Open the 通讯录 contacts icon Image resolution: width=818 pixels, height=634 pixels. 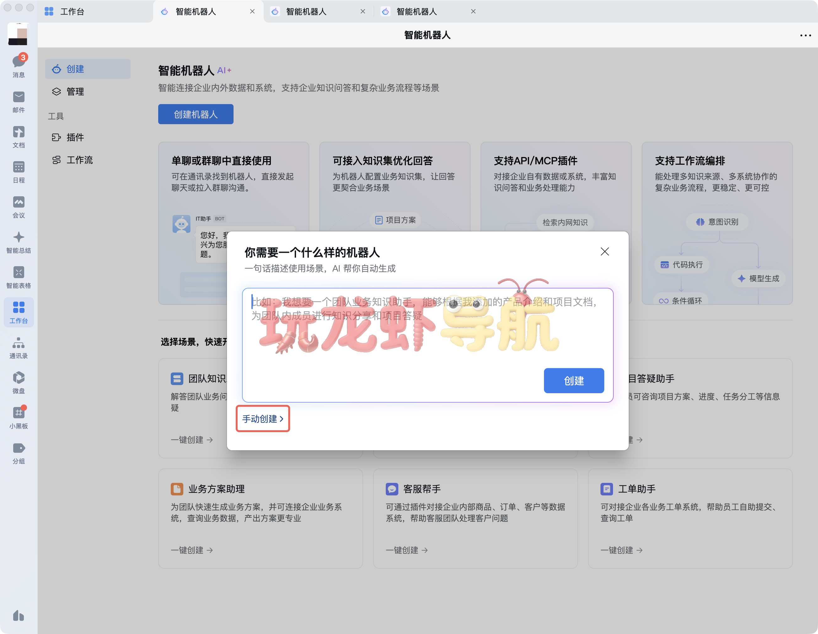pos(18,348)
